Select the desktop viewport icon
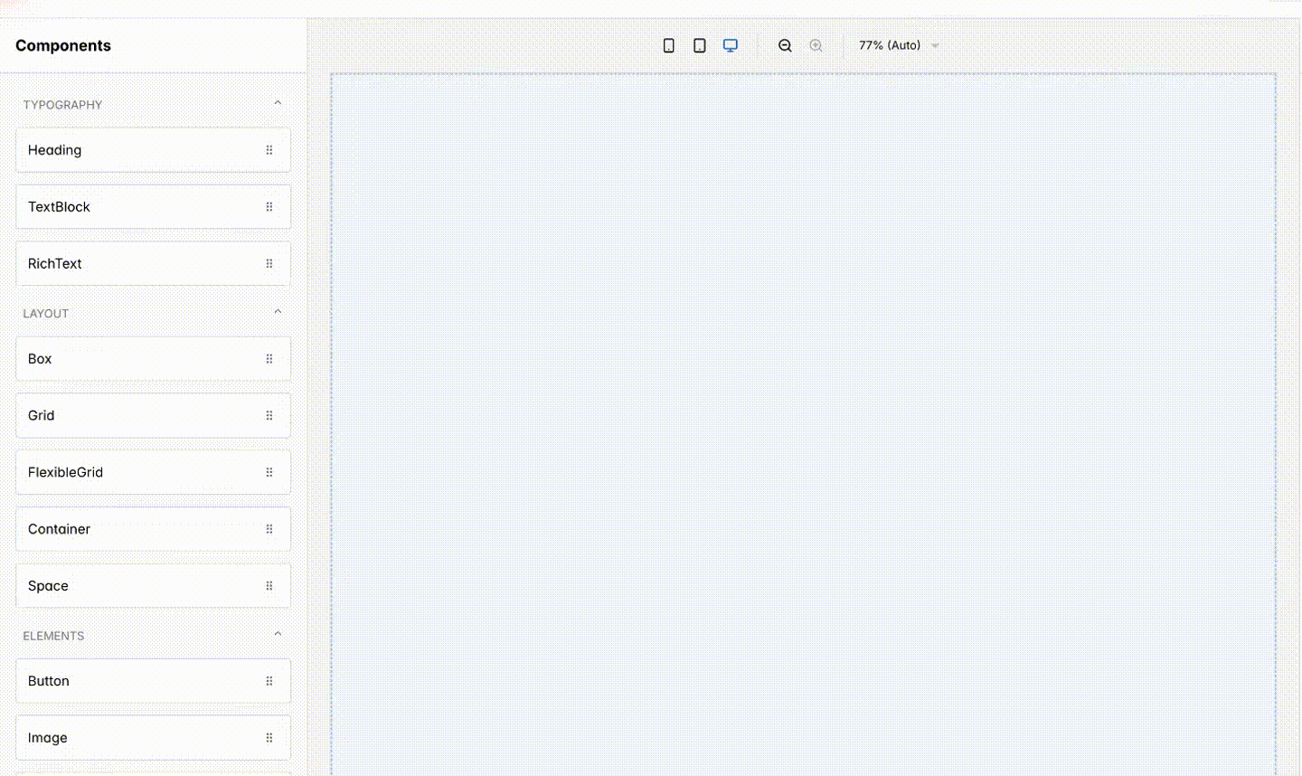Viewport: 1302px width, 776px height. (x=730, y=44)
